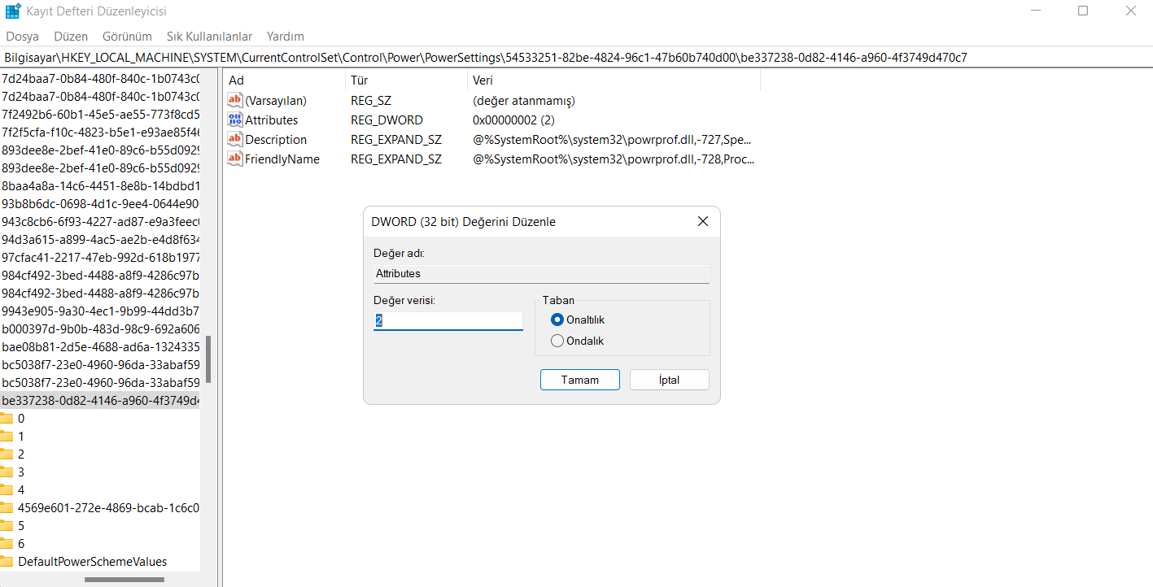Select the key 7f2492b6-60b1-45e5-ae55
The image size is (1153, 587).
pos(100,114)
